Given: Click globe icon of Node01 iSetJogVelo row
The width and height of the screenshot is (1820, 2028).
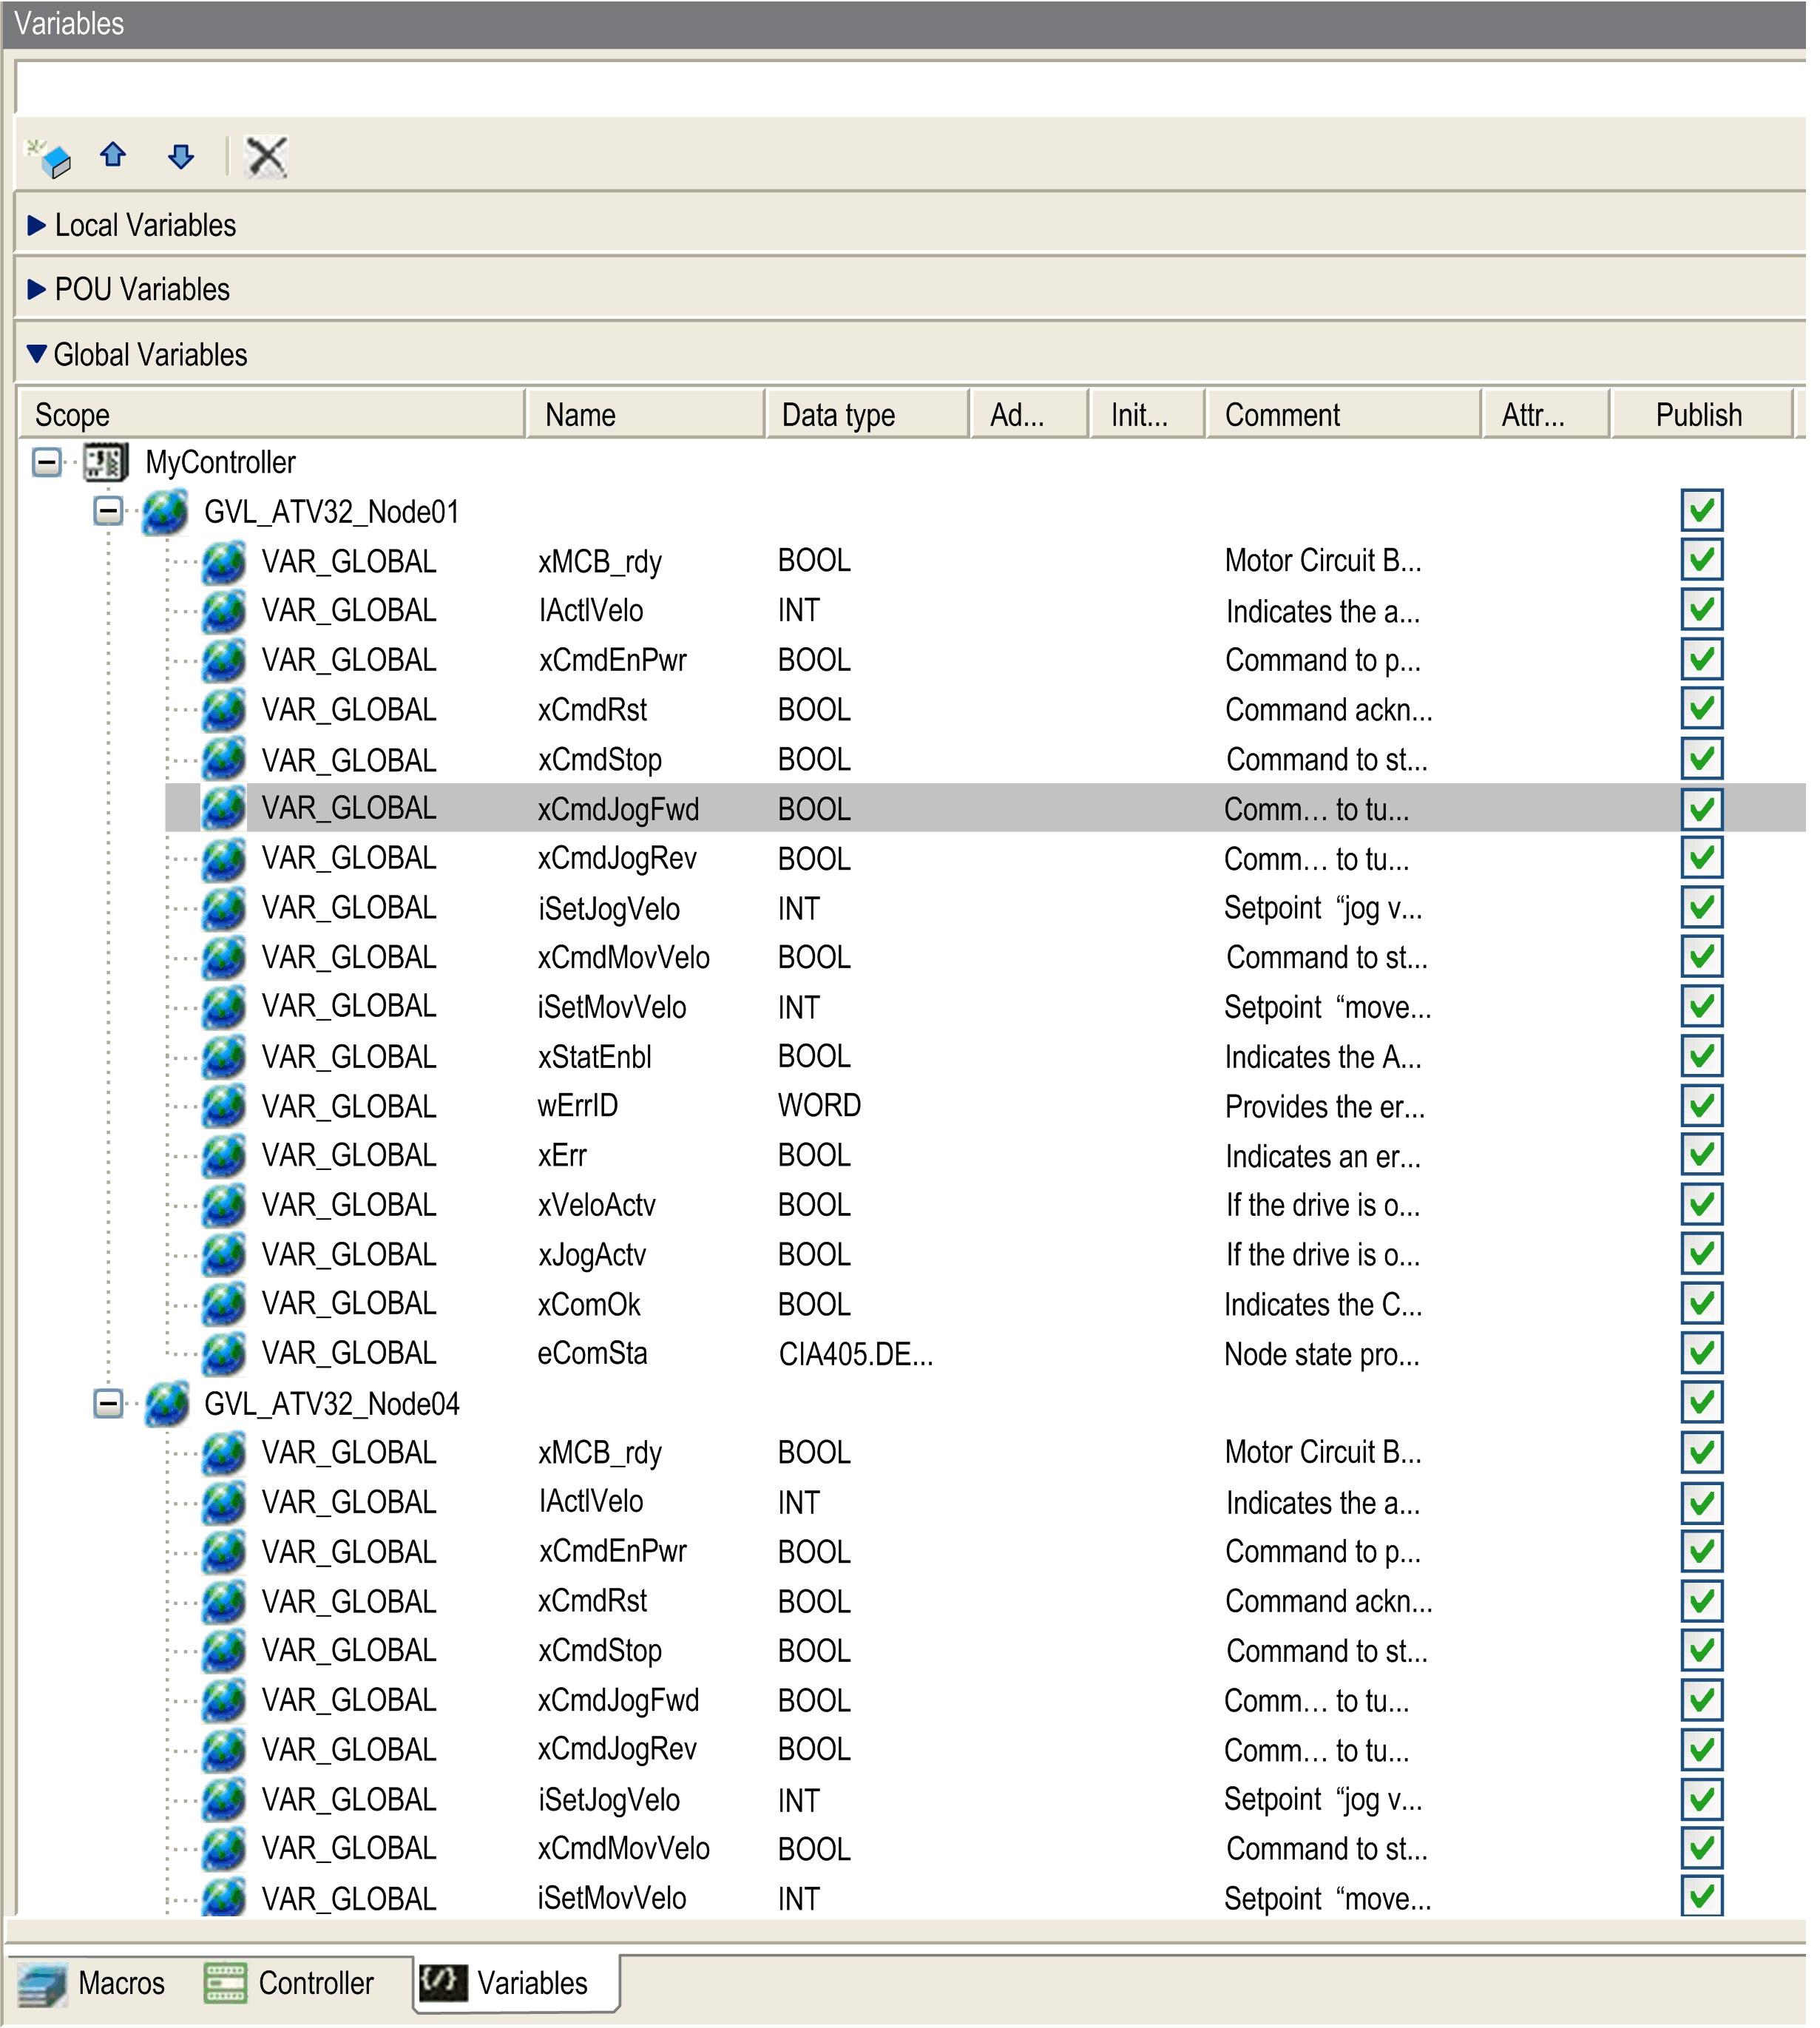Looking at the screenshot, I should click(x=224, y=908).
